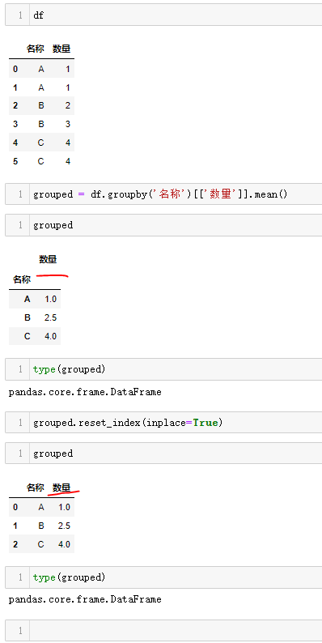Screen dimensions: 322x643
Task: Select the second 'grouped' code cell
Action: click(164, 454)
